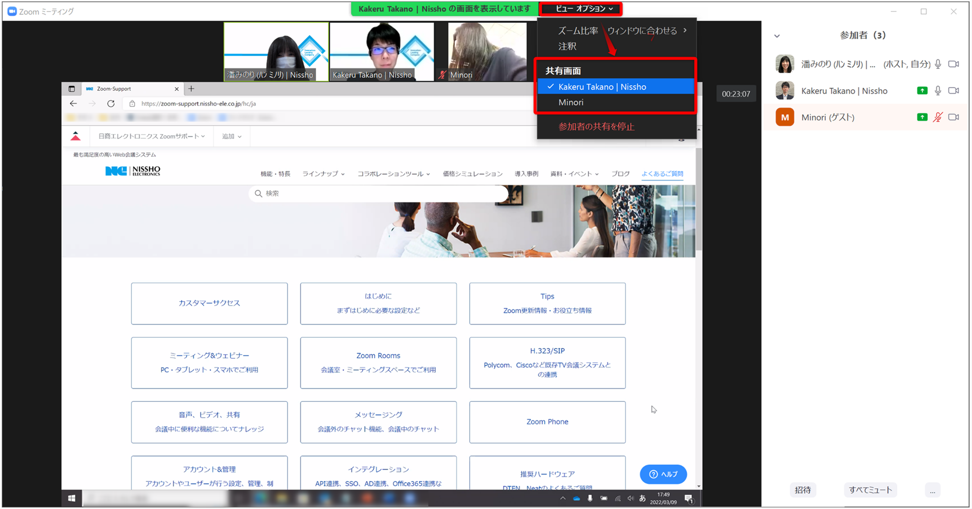972x509 pixels.
Task: Click the battery icon in the system tray
Action: (x=604, y=498)
